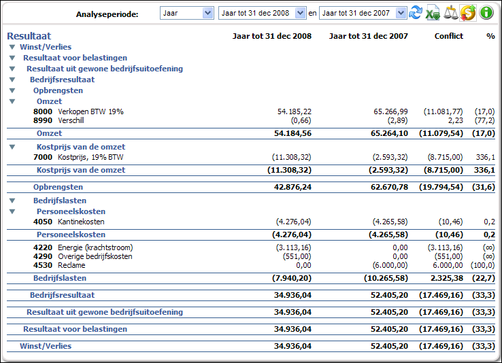Image resolution: width=502 pixels, height=363 pixels.
Task: Click the % column header
Action: point(490,36)
